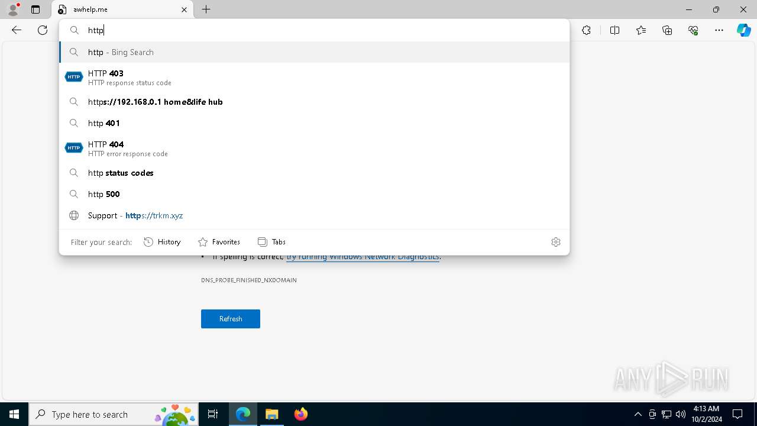Viewport: 757px width, 426px height.
Task: Click the blue Refresh button
Action: 231,319
